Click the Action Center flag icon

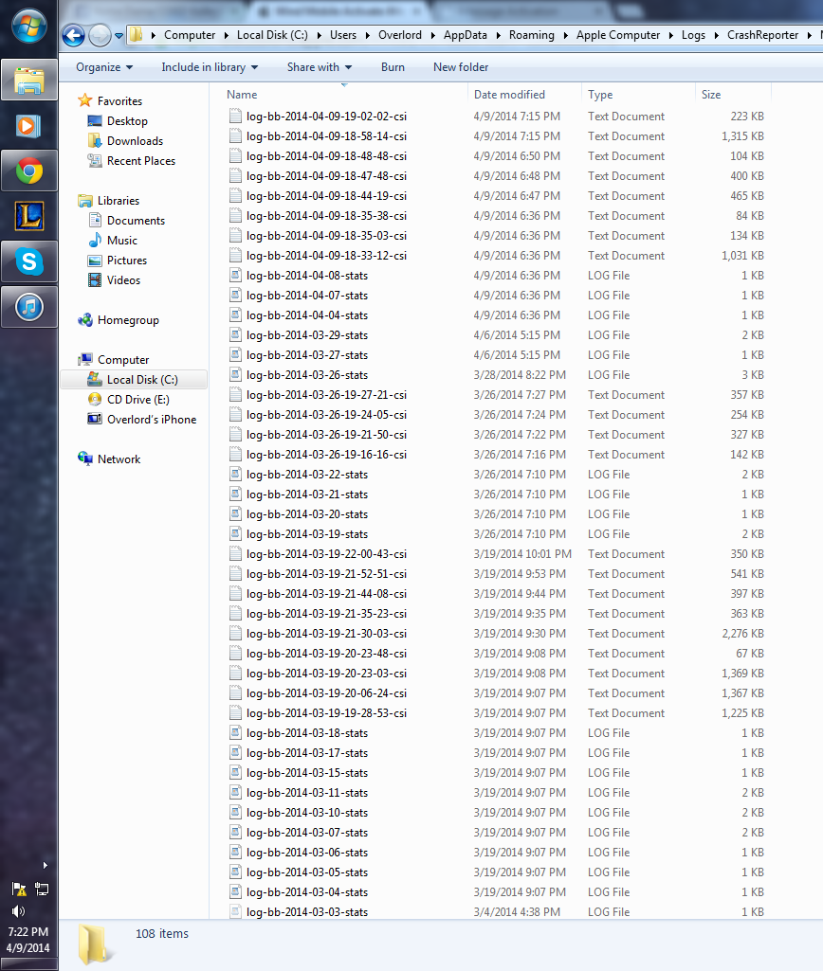click(x=19, y=890)
